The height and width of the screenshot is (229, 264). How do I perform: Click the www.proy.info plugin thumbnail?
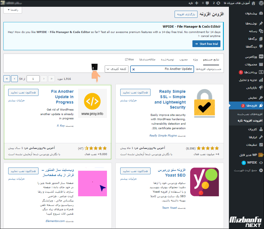(93, 103)
